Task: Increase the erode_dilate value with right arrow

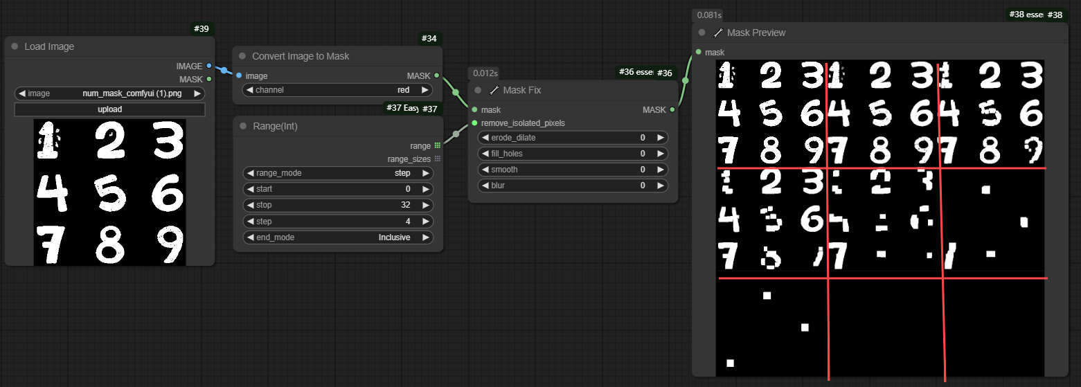Action: [660, 138]
